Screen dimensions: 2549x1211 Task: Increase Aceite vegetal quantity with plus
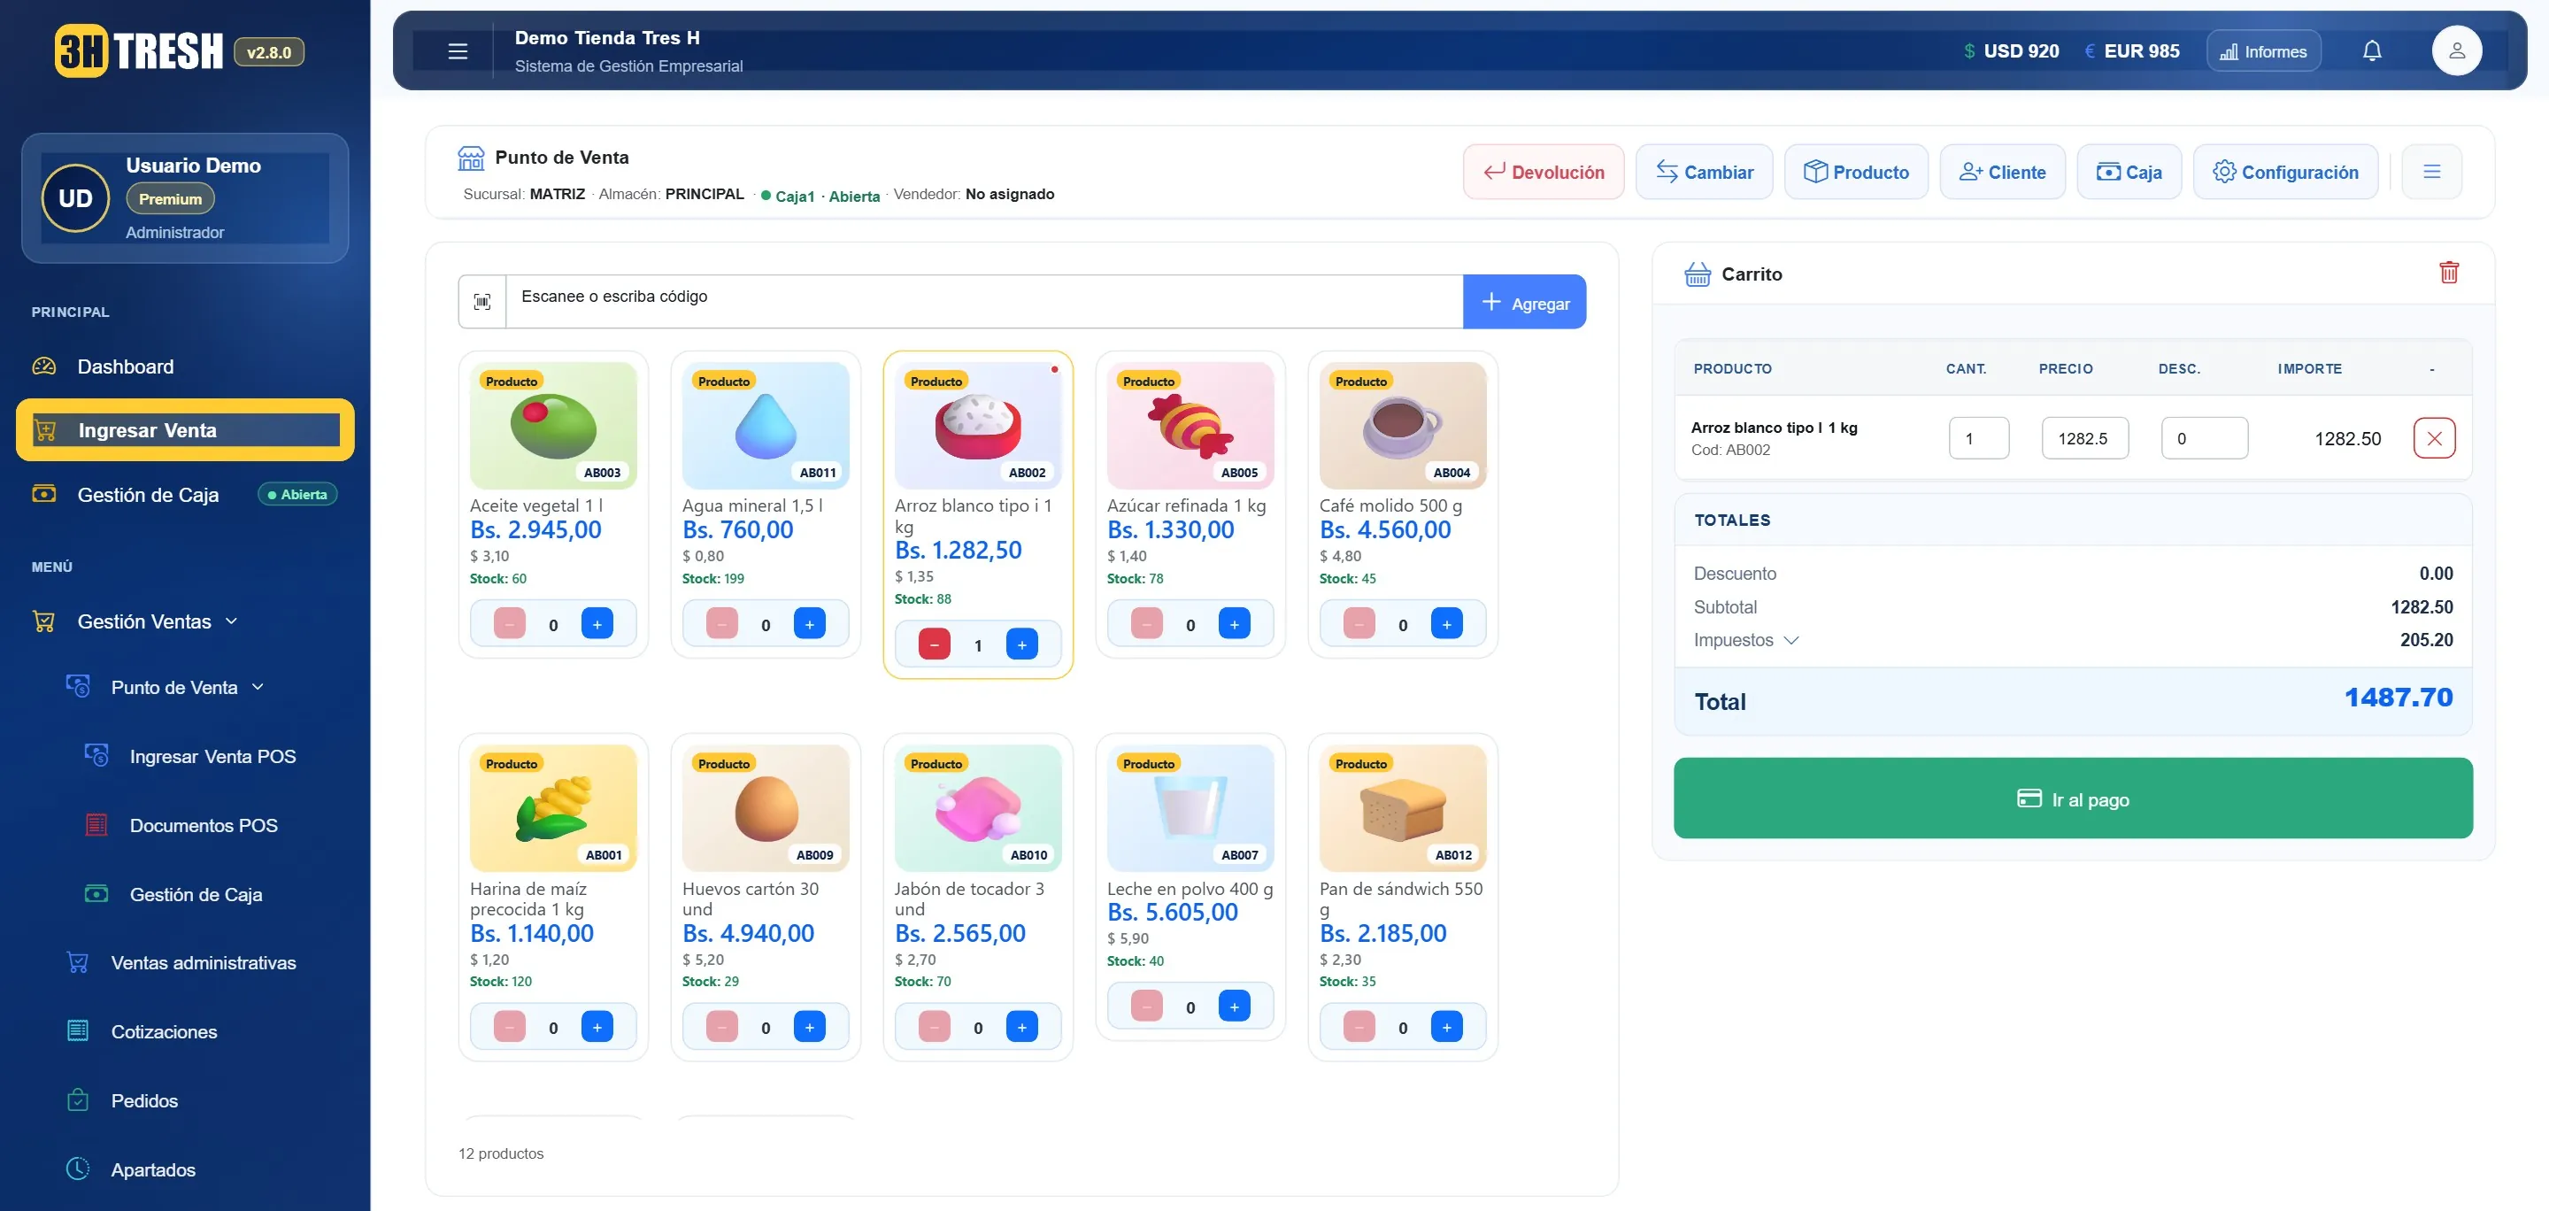pyautogui.click(x=597, y=624)
